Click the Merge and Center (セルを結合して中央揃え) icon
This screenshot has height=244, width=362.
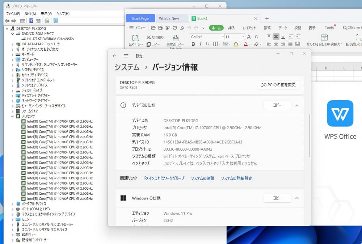pyautogui.click(x=324, y=38)
